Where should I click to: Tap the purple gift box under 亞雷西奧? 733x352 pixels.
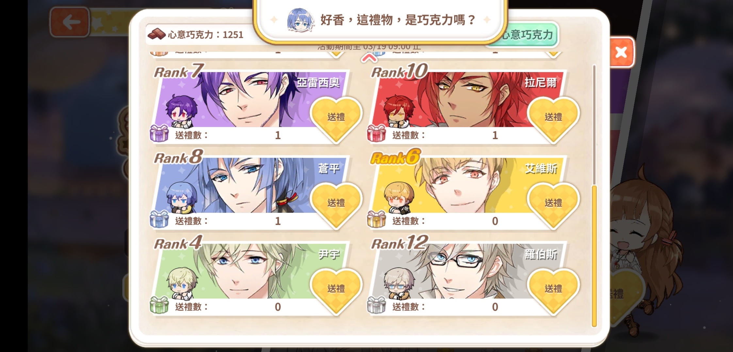tap(159, 133)
